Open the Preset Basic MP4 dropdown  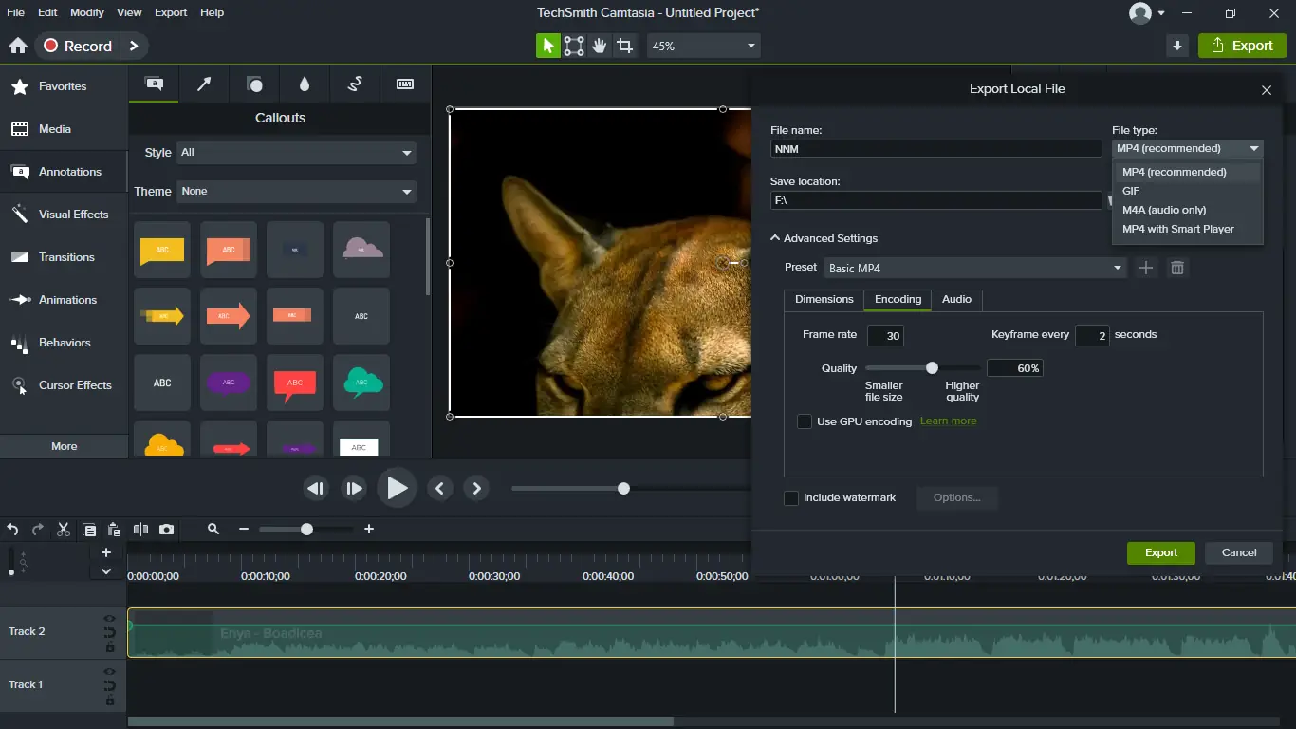pos(974,269)
